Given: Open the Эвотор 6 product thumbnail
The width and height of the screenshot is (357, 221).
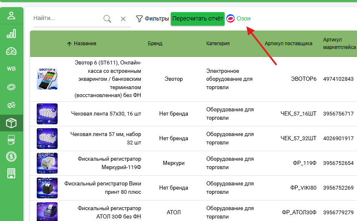Looking at the screenshot, I should click(x=47, y=79).
